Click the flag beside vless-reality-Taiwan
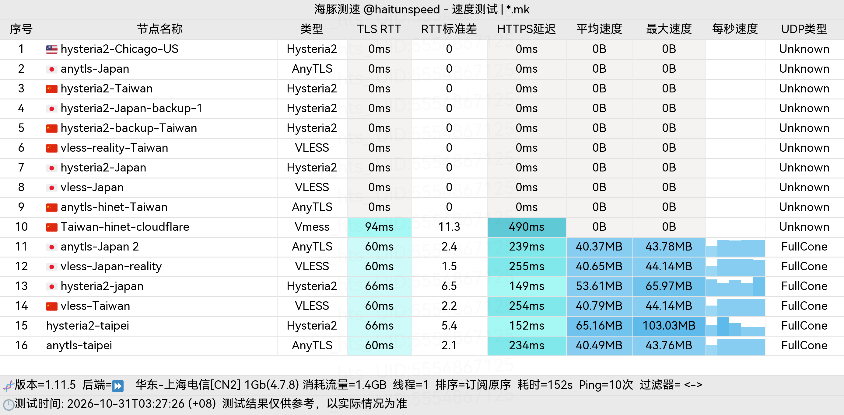844x415 pixels. click(x=51, y=148)
